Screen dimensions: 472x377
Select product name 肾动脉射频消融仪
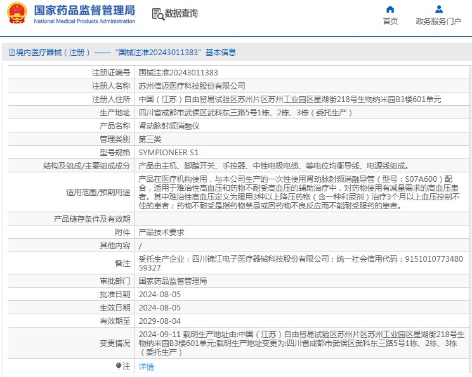coord(169,126)
